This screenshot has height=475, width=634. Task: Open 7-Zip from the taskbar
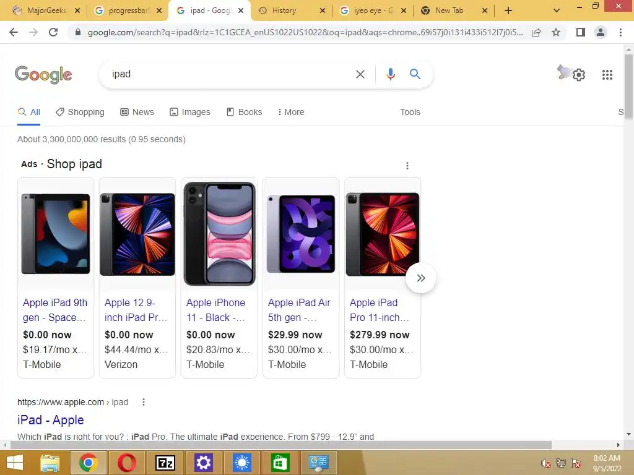coord(165,463)
